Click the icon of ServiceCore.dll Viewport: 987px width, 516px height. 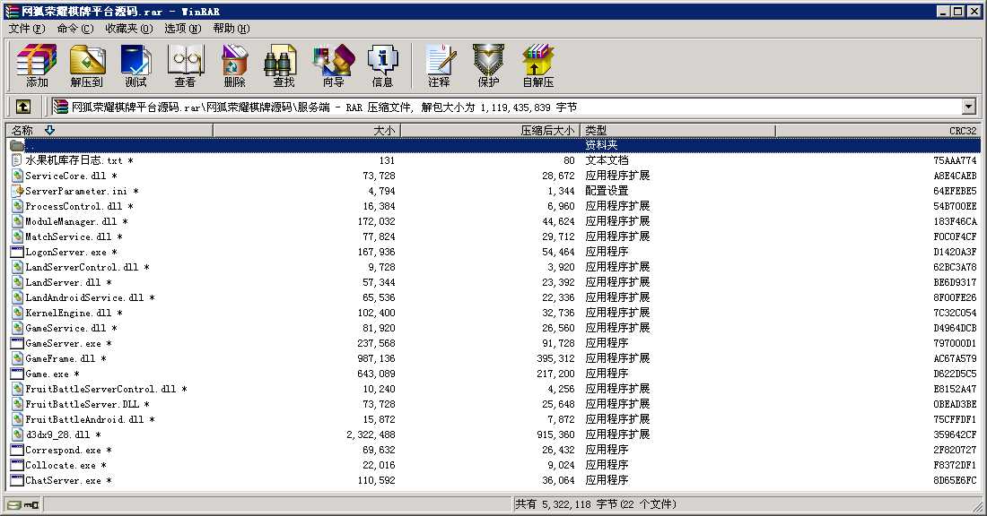17,176
